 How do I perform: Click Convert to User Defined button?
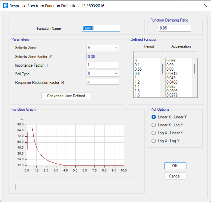(66, 96)
